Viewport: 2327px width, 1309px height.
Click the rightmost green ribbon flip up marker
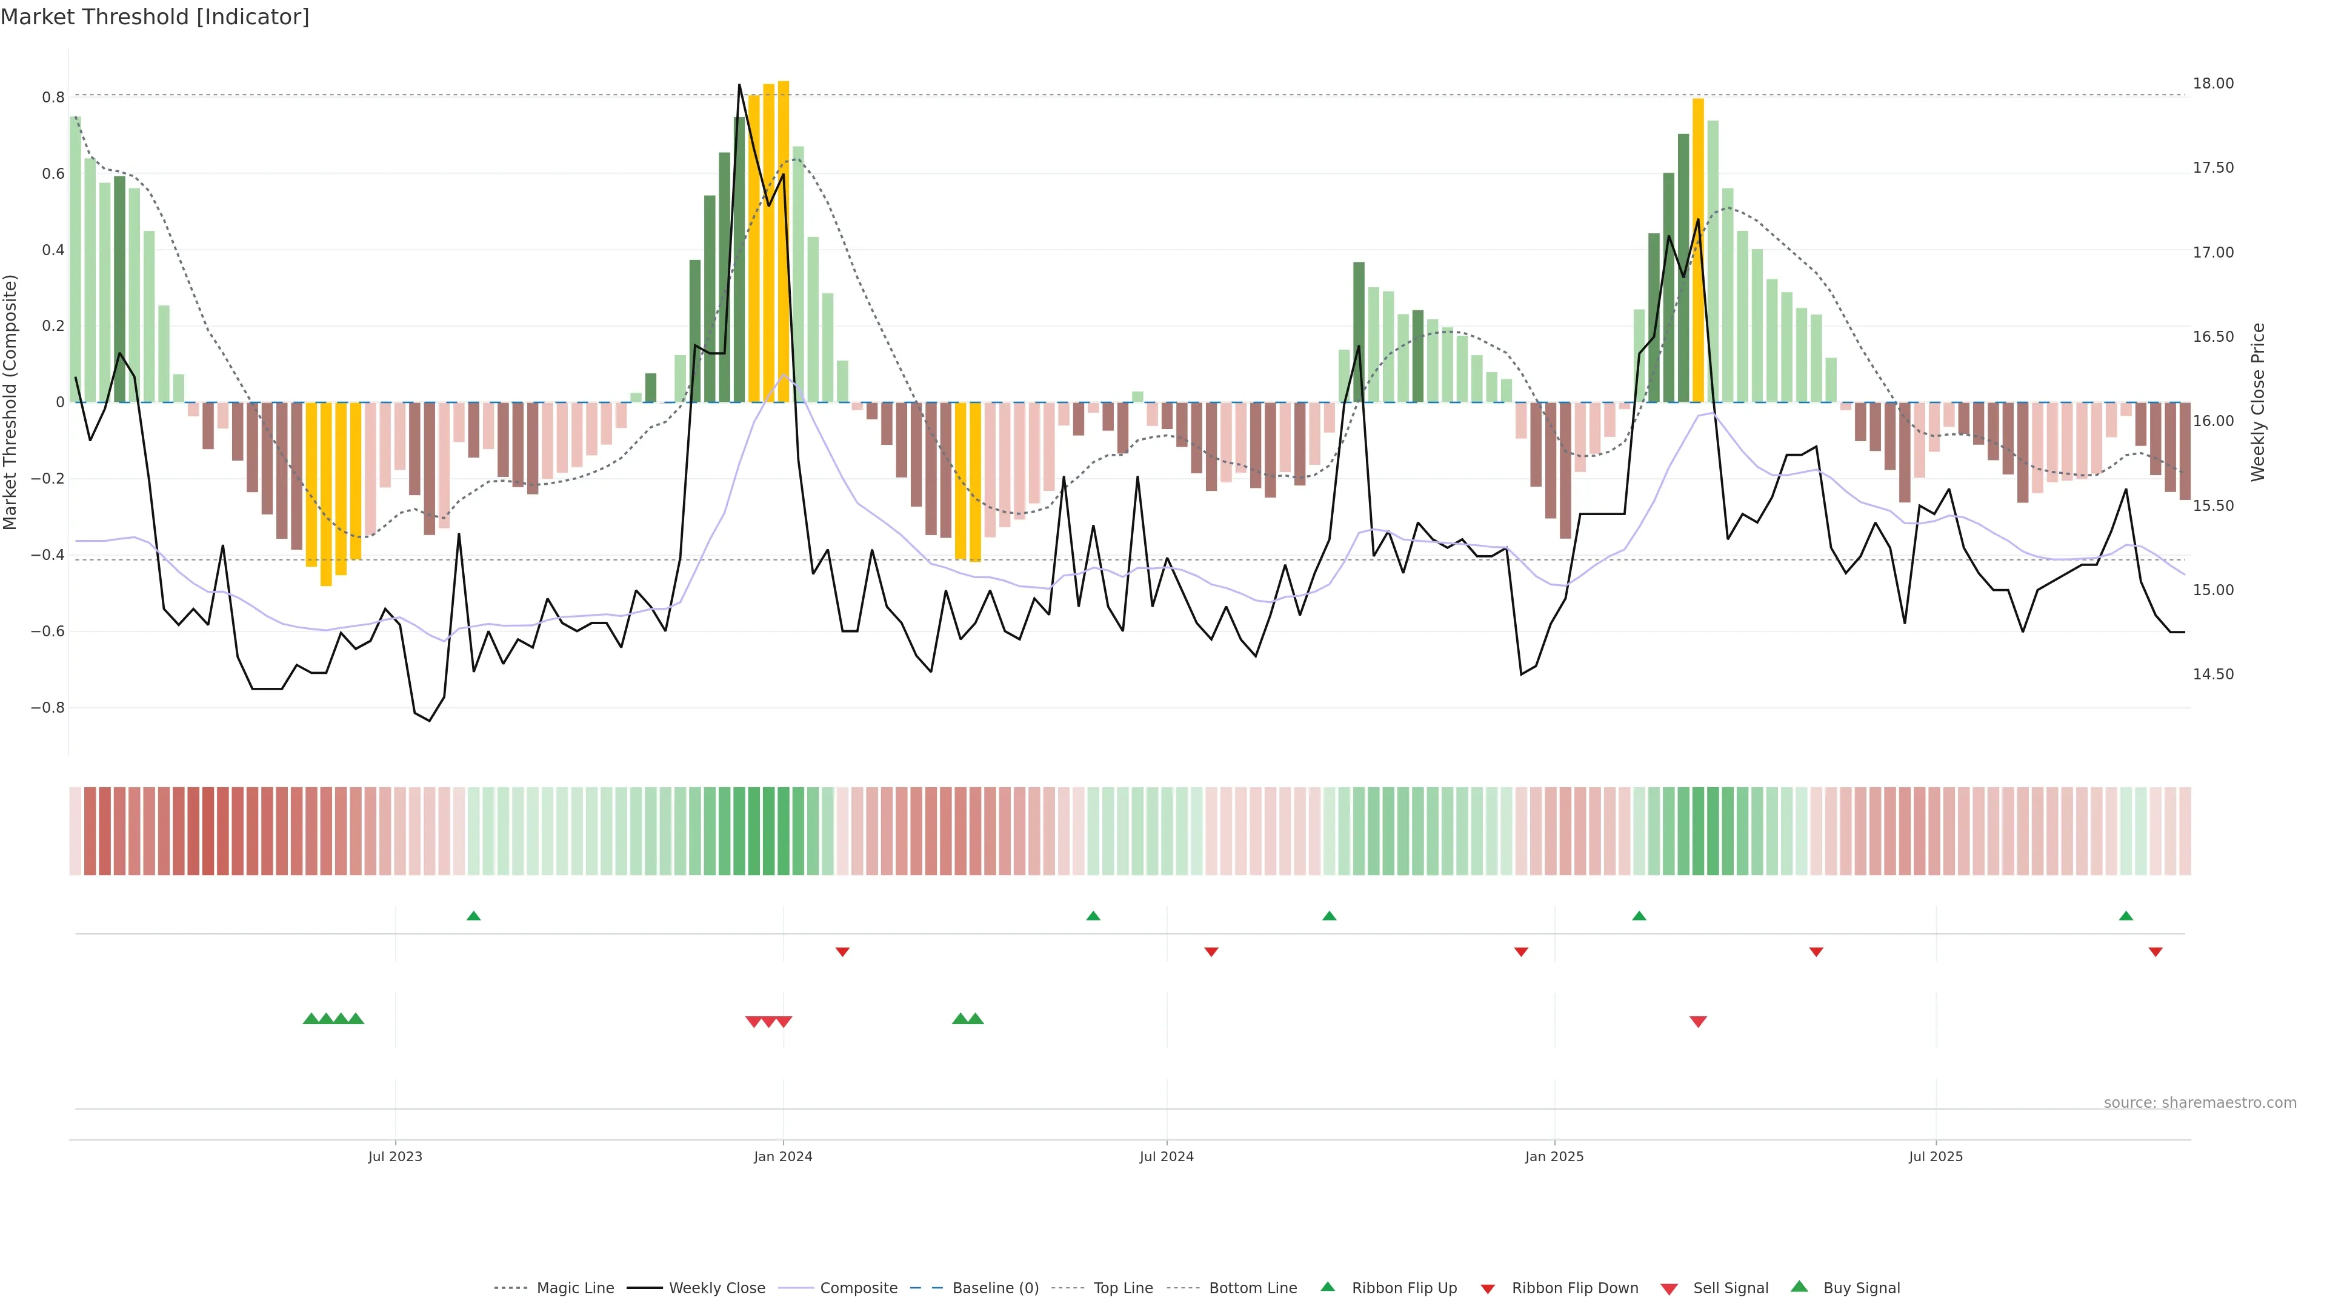click(2126, 916)
